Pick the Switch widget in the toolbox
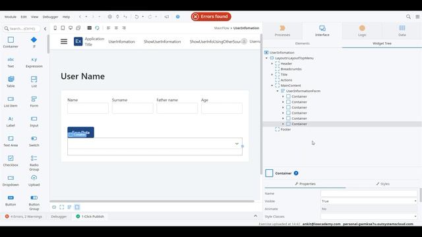 [x=34, y=141]
